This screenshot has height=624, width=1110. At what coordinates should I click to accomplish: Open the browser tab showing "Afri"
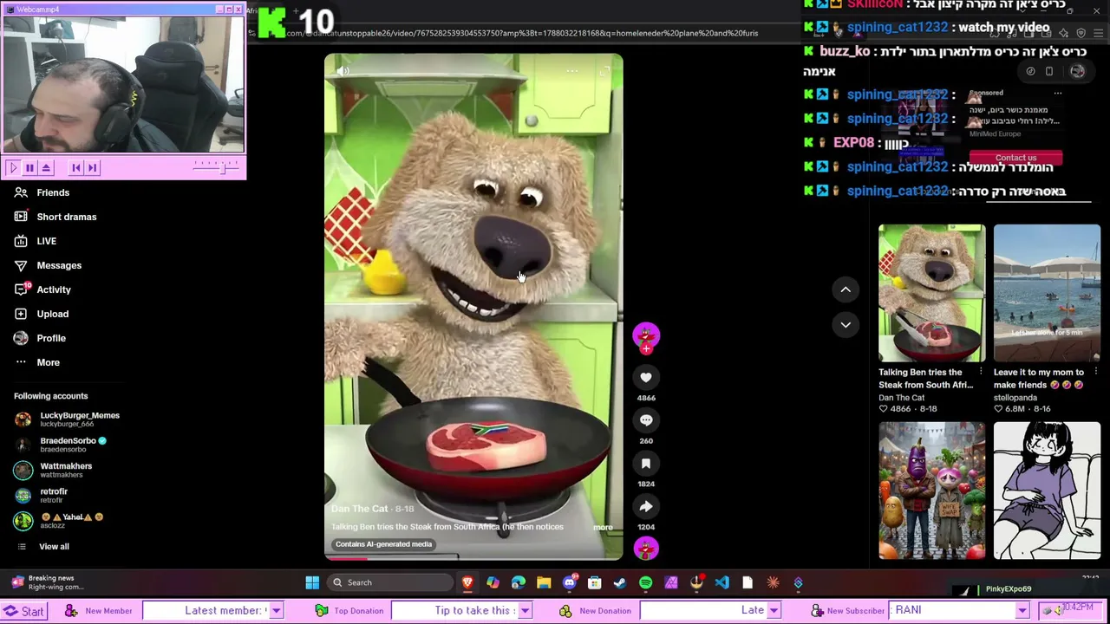click(251, 10)
